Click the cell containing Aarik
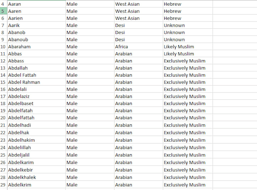Screen dimensions: 257x190 coord(36,25)
